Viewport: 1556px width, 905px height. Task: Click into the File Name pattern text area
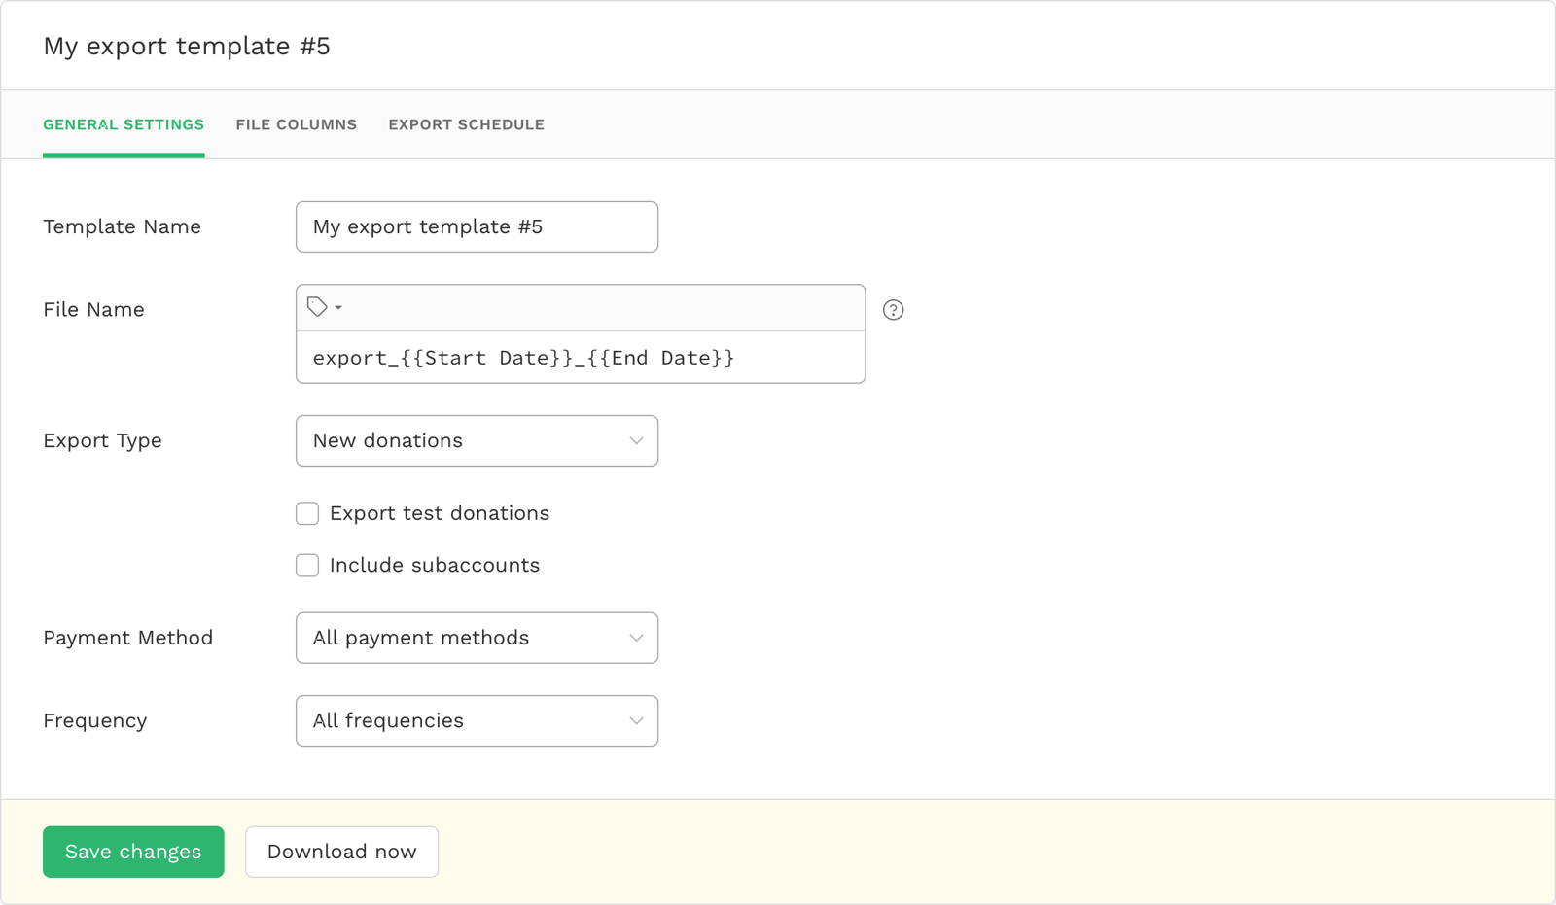point(580,358)
